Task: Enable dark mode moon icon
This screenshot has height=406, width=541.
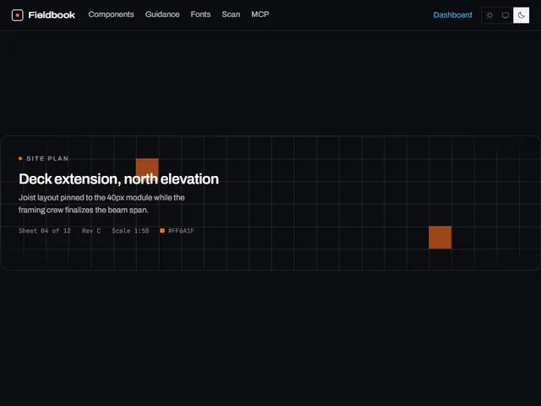Action: coord(521,15)
